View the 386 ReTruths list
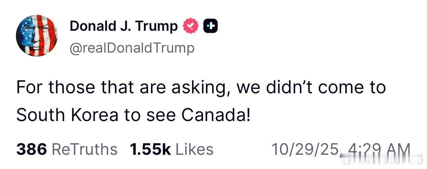The width and height of the screenshot is (427, 169). tap(67, 149)
